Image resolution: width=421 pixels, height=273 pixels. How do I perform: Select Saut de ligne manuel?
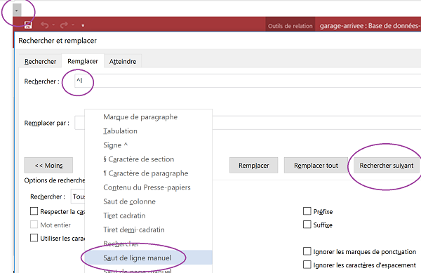(149, 258)
